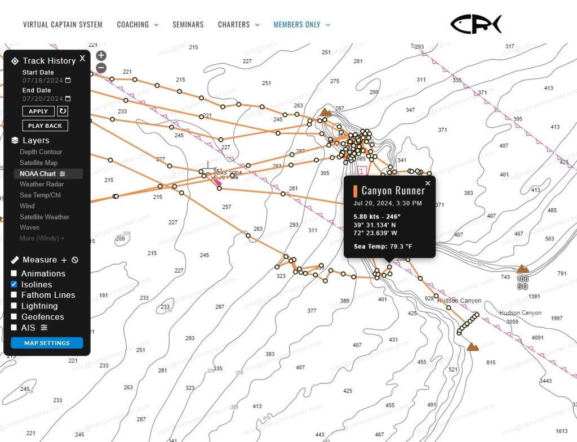Click the MAP SETTINGS button
The height and width of the screenshot is (442, 577).
47,343
